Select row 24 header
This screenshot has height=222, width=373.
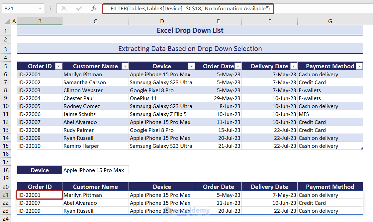pyautogui.click(x=5, y=219)
